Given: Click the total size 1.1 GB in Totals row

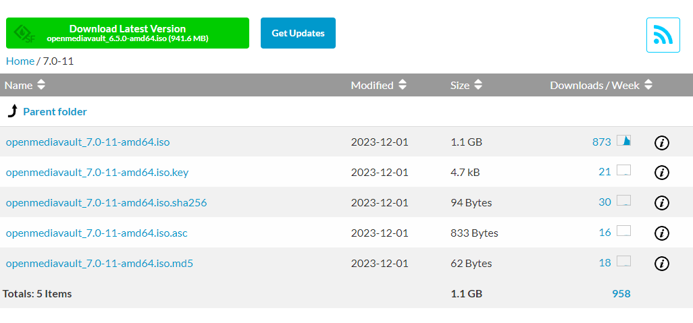Looking at the screenshot, I should (466, 294).
